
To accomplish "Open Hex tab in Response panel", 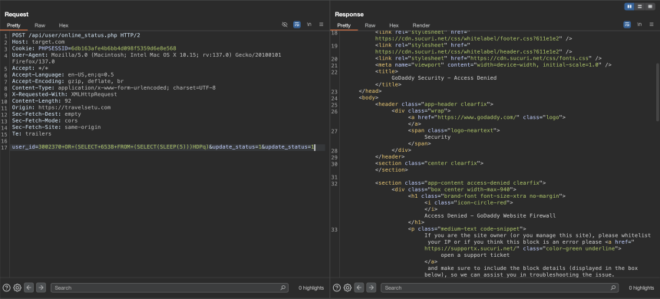I will (394, 25).
